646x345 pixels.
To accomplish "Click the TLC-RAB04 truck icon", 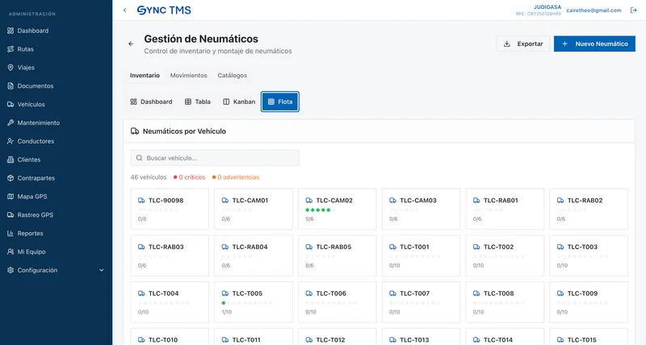I will pos(225,247).
